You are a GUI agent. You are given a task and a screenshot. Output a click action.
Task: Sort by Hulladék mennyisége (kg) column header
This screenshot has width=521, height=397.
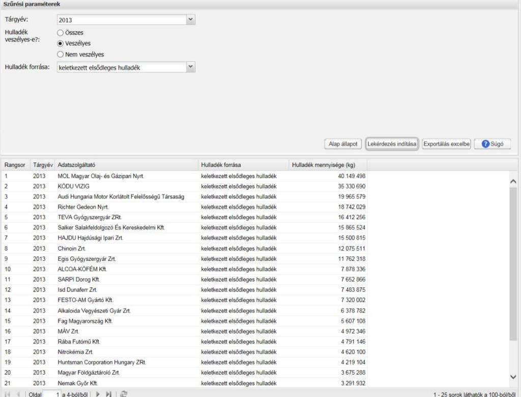pyautogui.click(x=328, y=165)
